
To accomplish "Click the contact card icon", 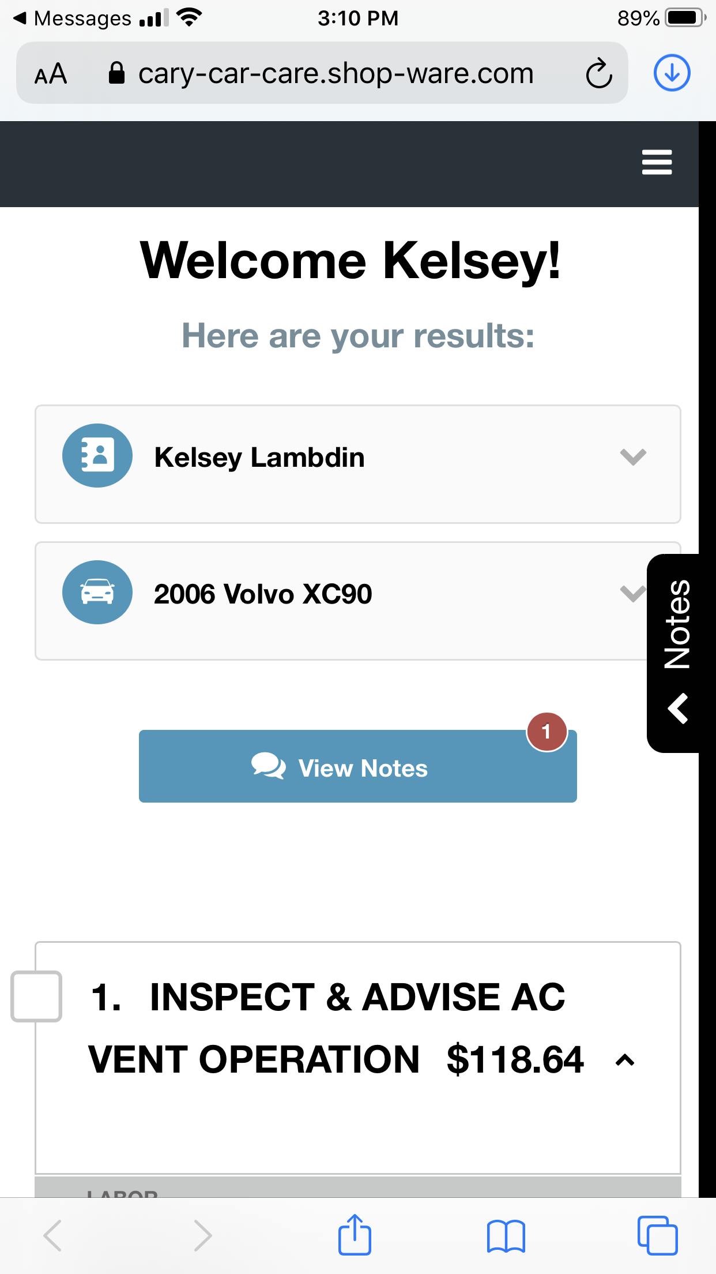I will coord(97,456).
